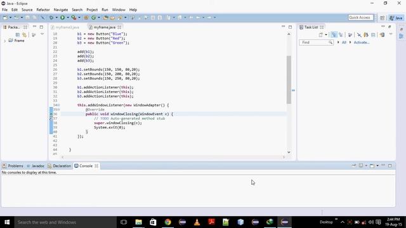
Task: Open Chrome from the taskbar
Action: [x=167, y=222]
